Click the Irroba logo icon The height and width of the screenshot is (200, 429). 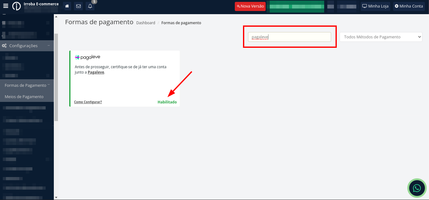click(x=16, y=6)
